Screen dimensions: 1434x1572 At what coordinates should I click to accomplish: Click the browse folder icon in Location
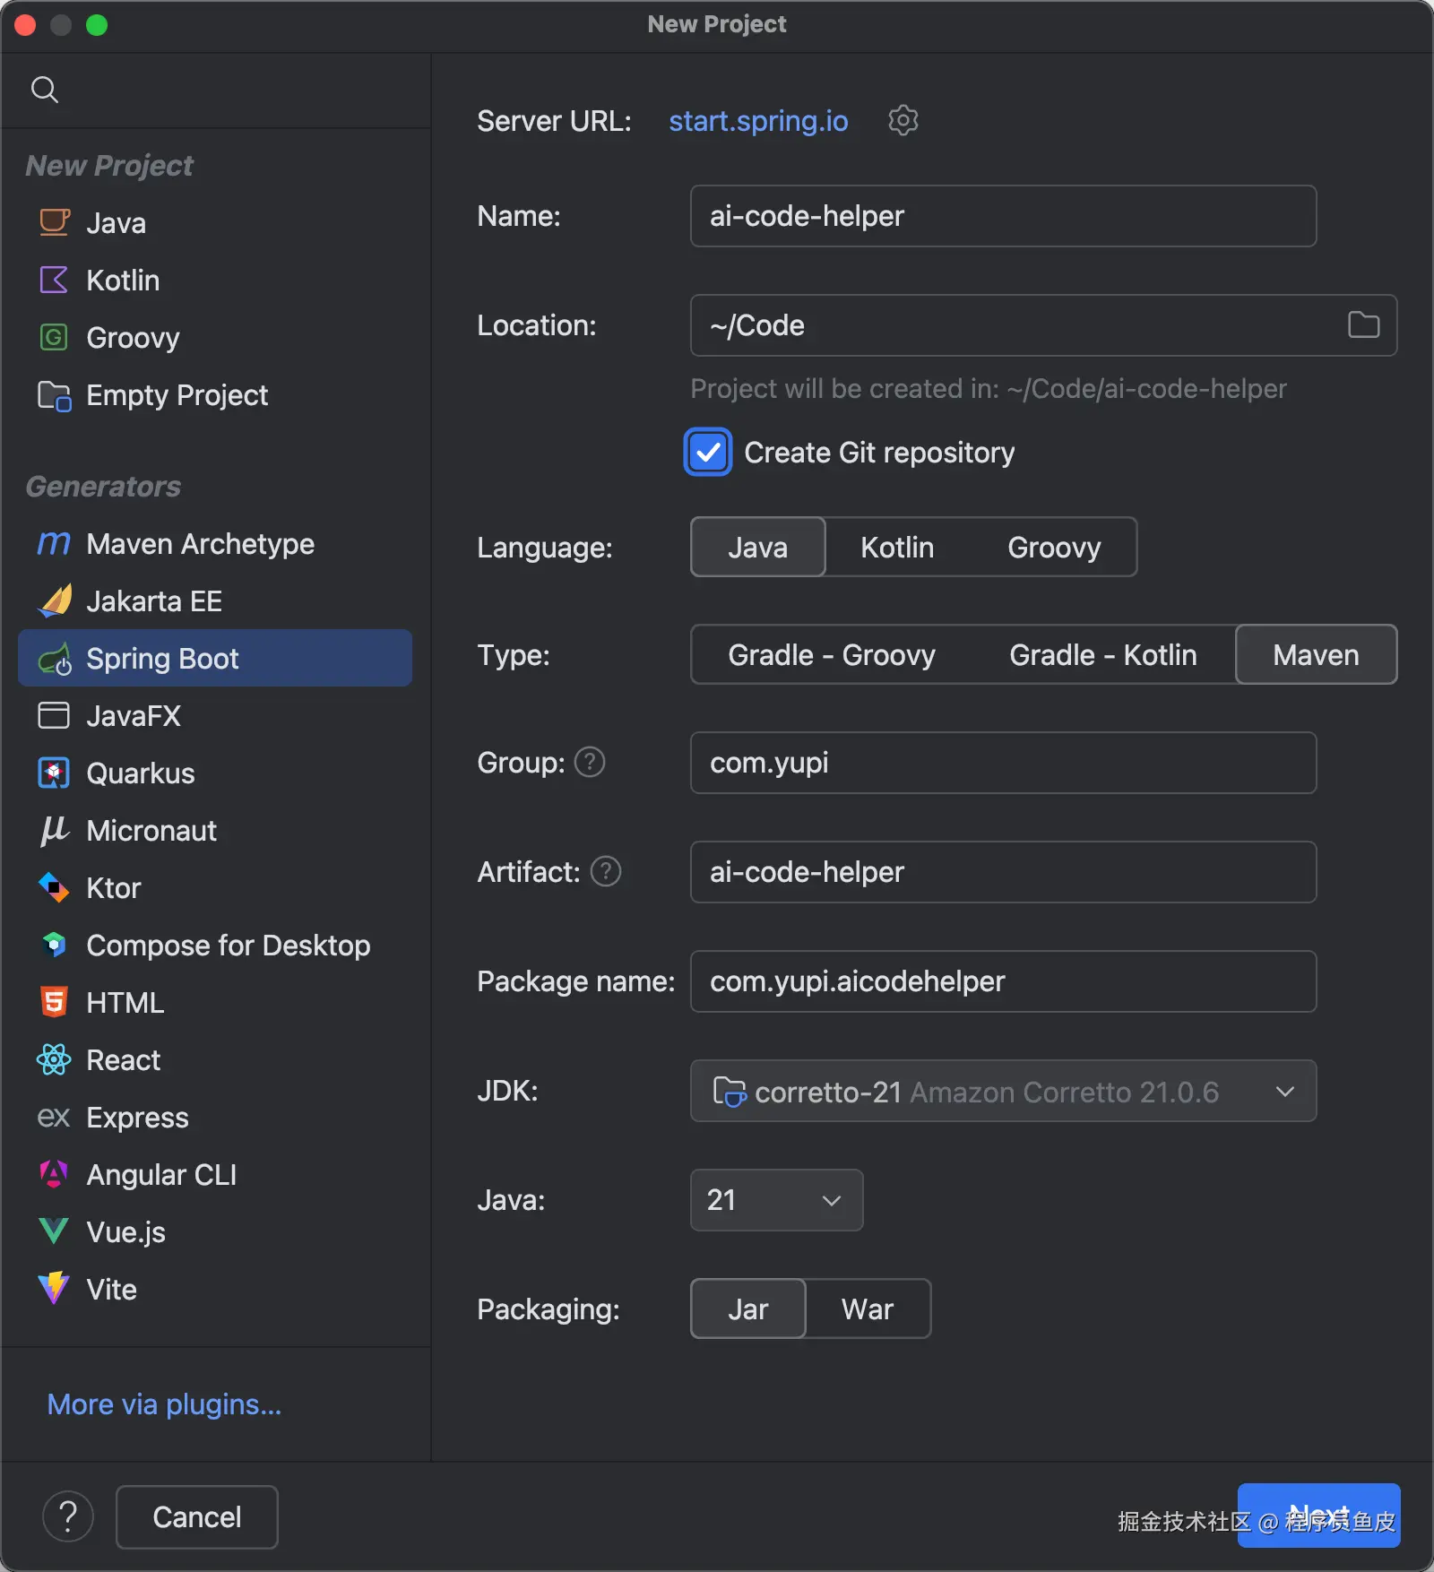click(x=1363, y=324)
